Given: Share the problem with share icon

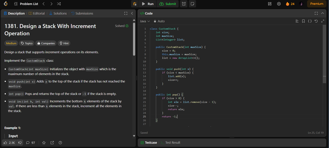Looking at the screenshot, I should pos(52,143).
